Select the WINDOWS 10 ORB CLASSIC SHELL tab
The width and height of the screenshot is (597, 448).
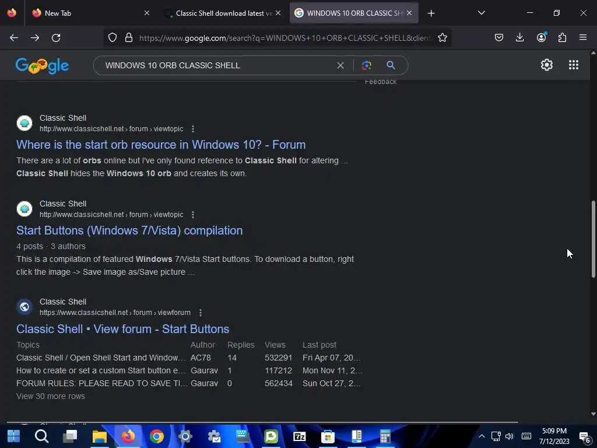pos(354,13)
